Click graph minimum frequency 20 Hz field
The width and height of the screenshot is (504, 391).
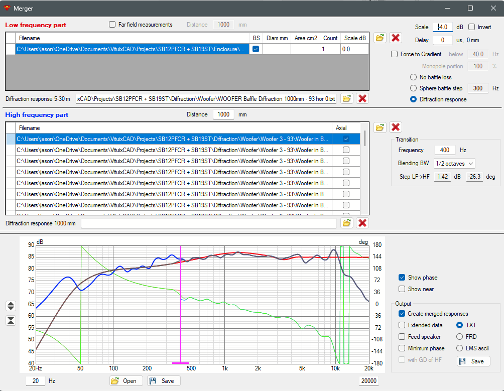pos(35,381)
